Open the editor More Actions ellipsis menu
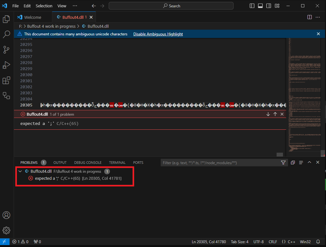This screenshot has height=247, width=326. [x=318, y=17]
